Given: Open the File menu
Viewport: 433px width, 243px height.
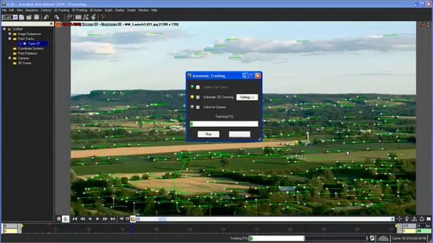Looking at the screenshot, I should (x=5, y=10).
